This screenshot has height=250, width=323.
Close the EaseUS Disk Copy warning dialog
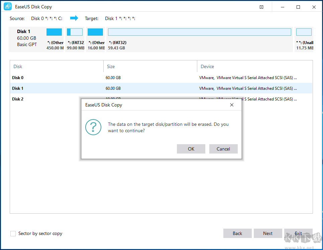[x=232, y=105]
